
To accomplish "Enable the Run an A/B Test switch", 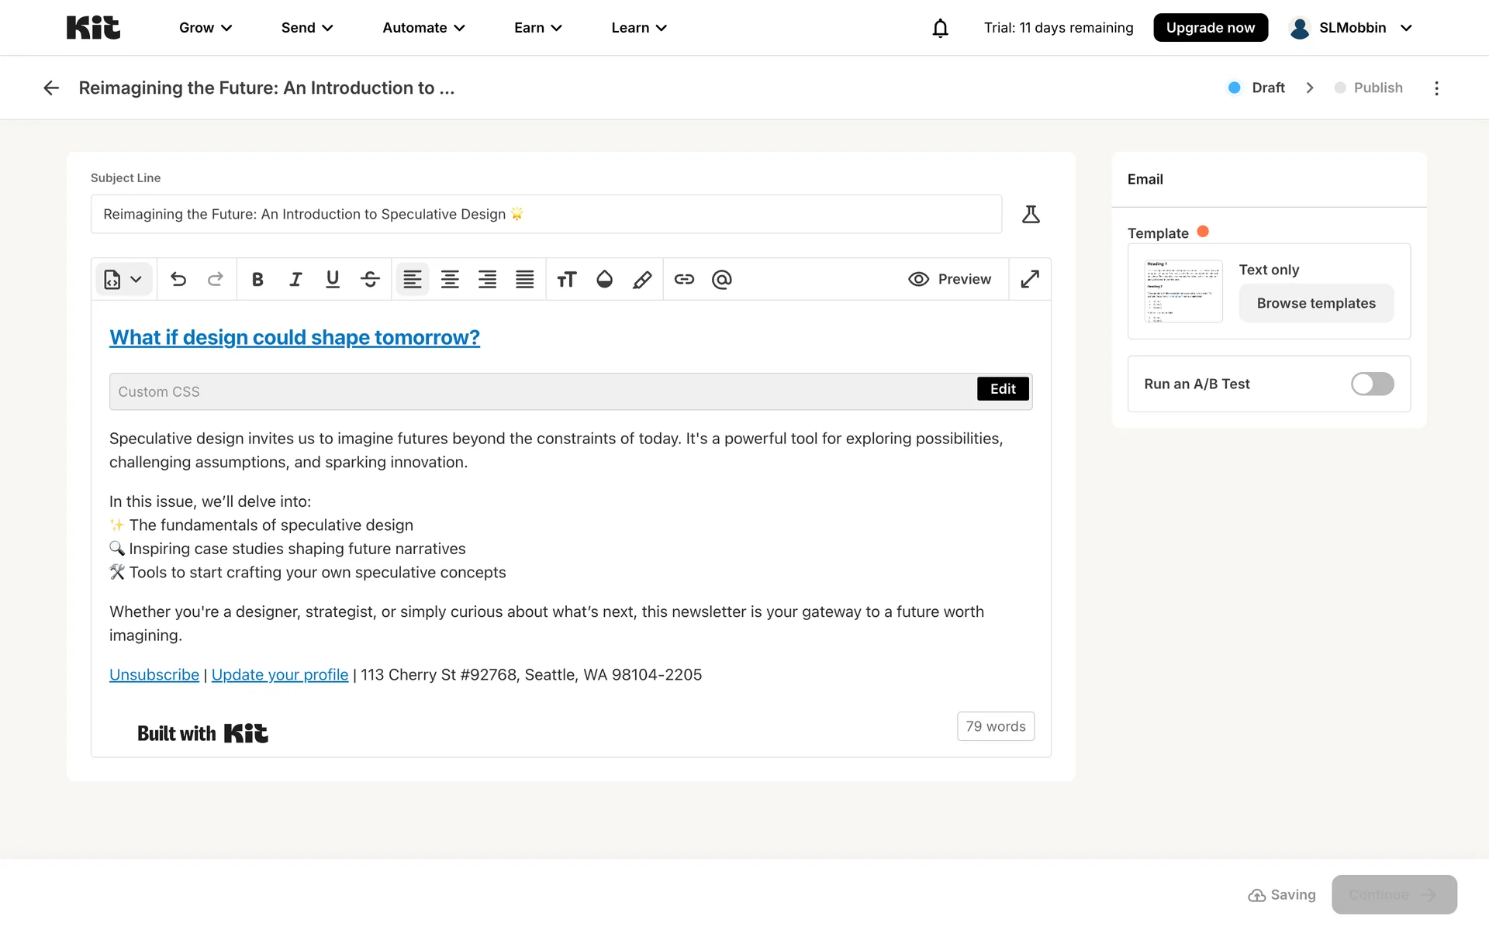I will click(1372, 384).
